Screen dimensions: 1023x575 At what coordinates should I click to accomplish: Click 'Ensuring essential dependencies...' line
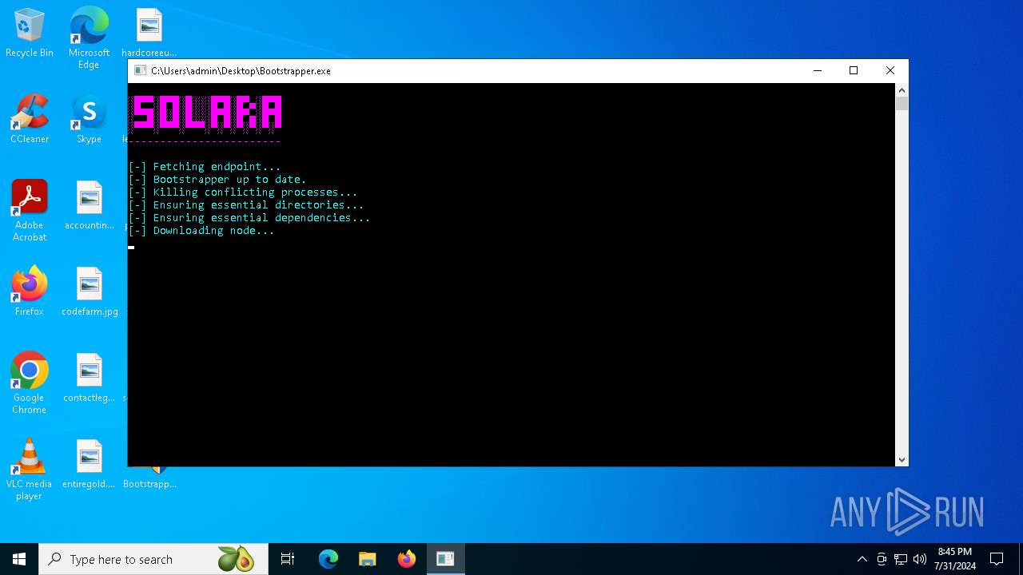(249, 218)
